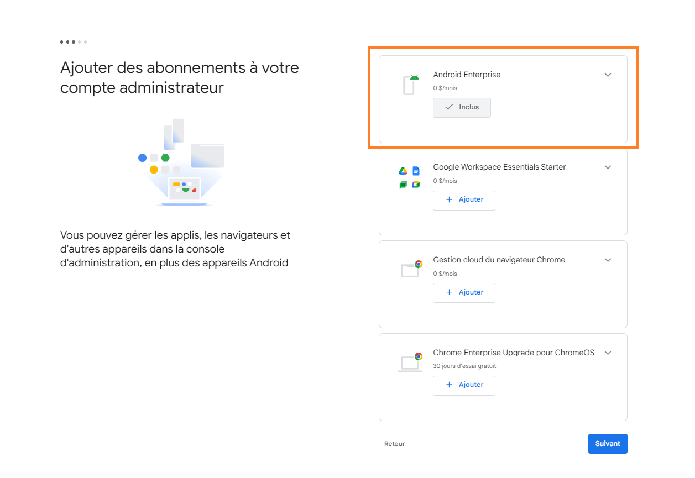This screenshot has width=695, height=478.
Task: Click "0 $/mois" under Android Enterprise
Action: 445,88
